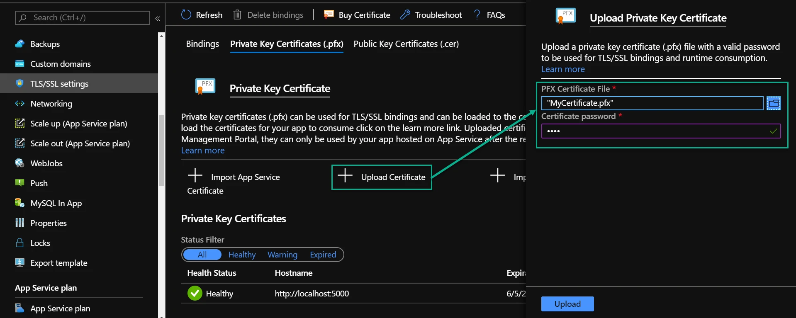Click the Troubleshoot wrench icon
796x318 pixels.
[405, 15]
